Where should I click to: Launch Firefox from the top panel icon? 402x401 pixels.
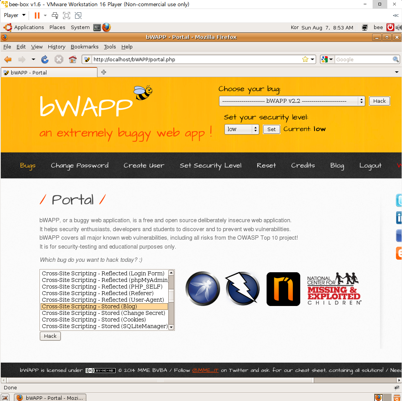[x=106, y=27]
